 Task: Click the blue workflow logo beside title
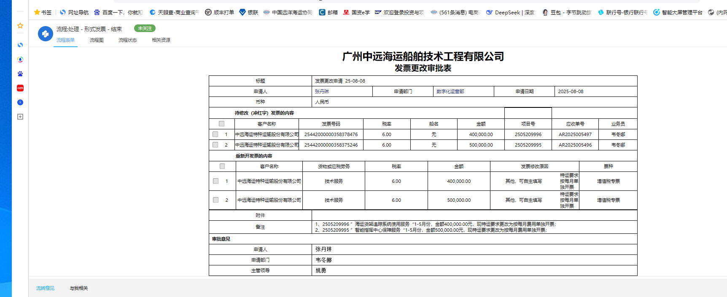tap(45, 34)
